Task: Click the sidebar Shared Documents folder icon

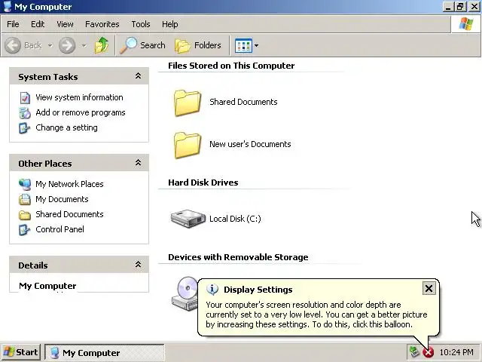Action: [x=25, y=215]
